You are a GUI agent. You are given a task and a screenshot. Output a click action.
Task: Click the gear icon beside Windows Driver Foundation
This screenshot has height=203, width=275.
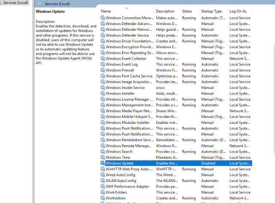pyautogui.click(x=103, y=41)
